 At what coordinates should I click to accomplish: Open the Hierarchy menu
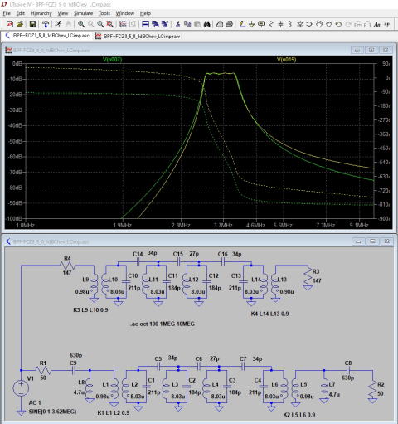click(x=41, y=13)
